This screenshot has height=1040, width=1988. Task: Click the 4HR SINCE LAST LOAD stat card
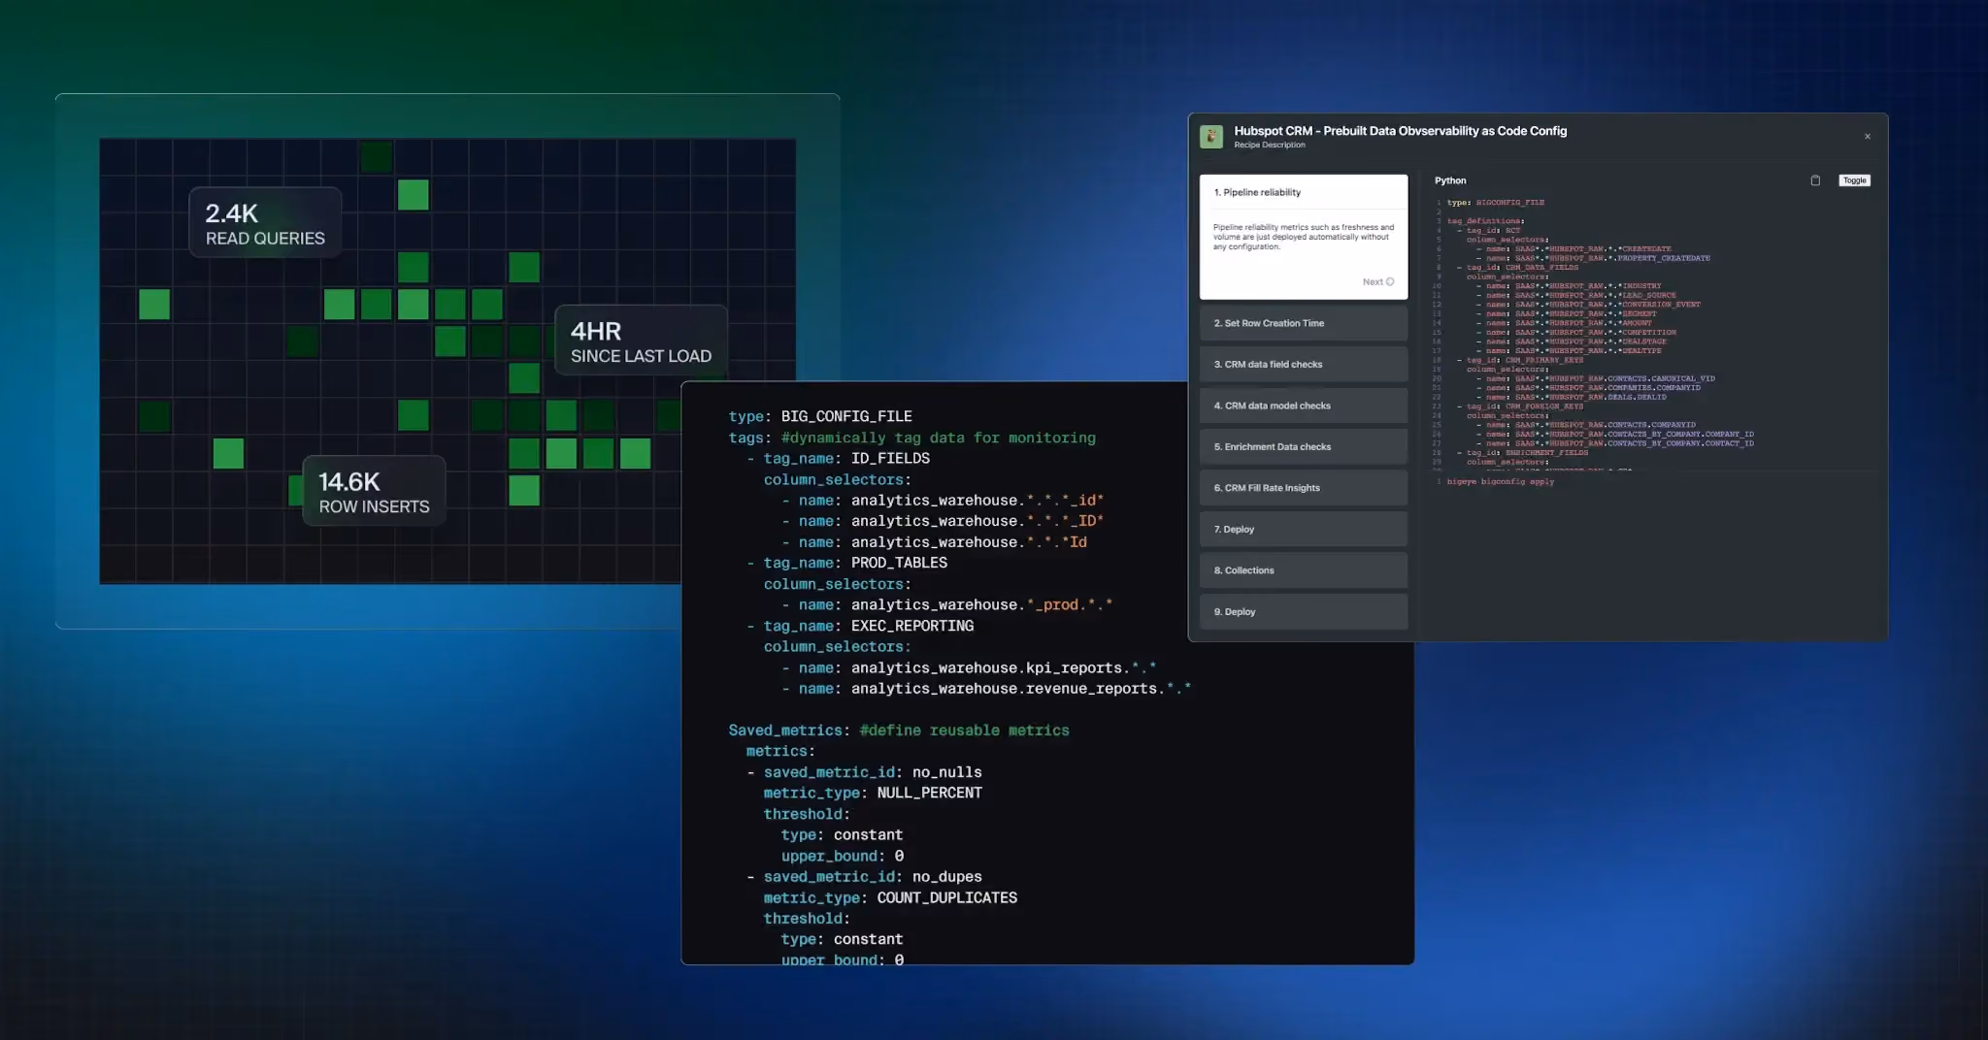[x=641, y=341]
